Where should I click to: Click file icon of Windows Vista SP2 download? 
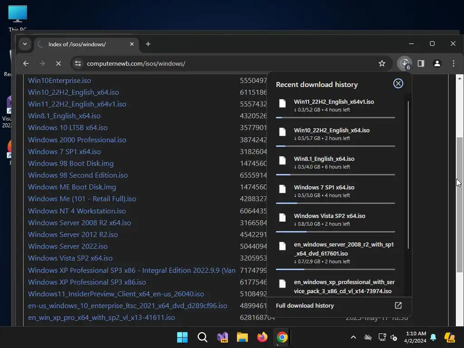283,217
